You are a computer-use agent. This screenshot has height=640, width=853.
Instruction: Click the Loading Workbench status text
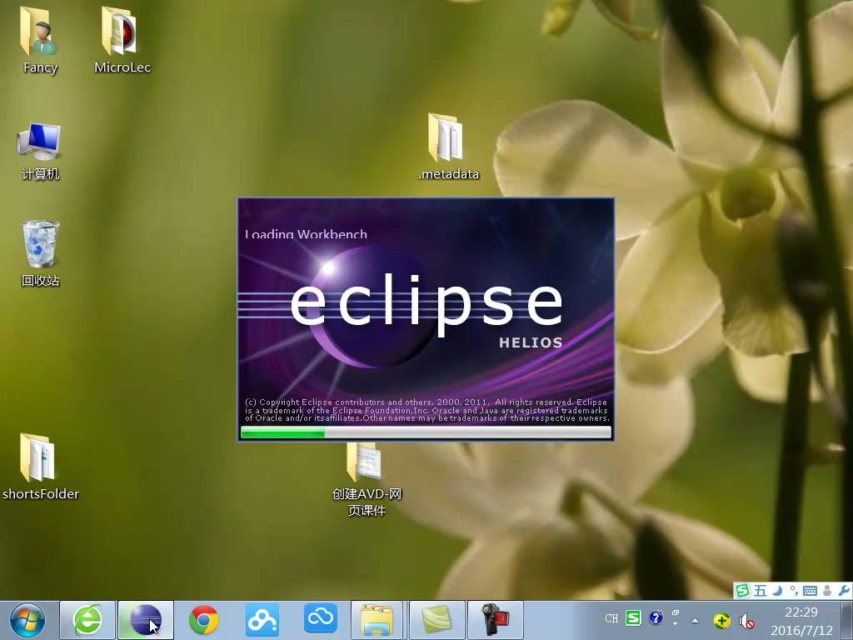tap(306, 234)
